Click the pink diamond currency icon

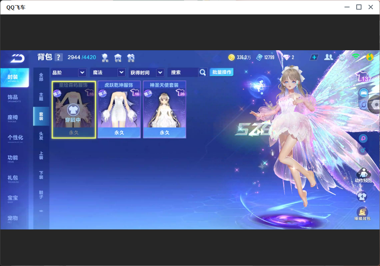(x=287, y=57)
